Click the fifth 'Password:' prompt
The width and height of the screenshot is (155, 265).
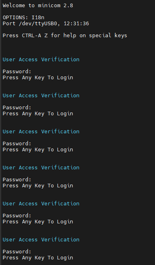pos(17,215)
